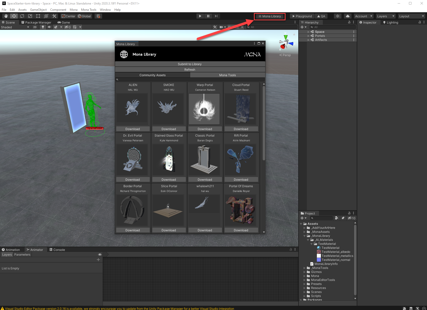The height and width of the screenshot is (310, 427).
Task: Close the Mona Library window
Action: [263, 43]
